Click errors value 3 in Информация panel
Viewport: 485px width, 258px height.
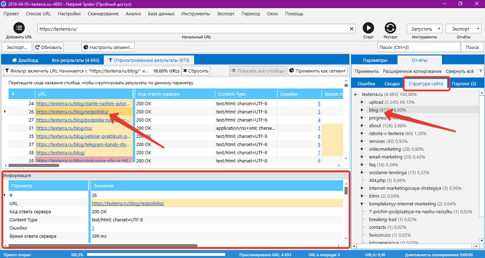tap(93, 228)
